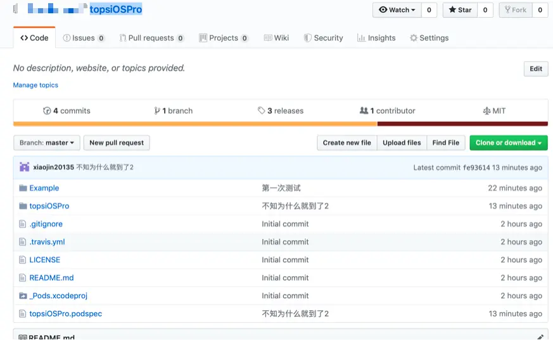Expand the Branch: master selector
The height and width of the screenshot is (340, 553).
[46, 143]
